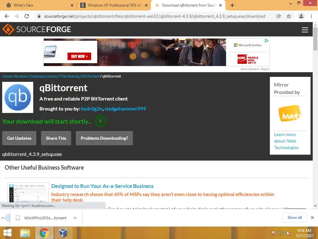Click the Chrome taskbar icon
The image size is (318, 239).
pos(44,233)
